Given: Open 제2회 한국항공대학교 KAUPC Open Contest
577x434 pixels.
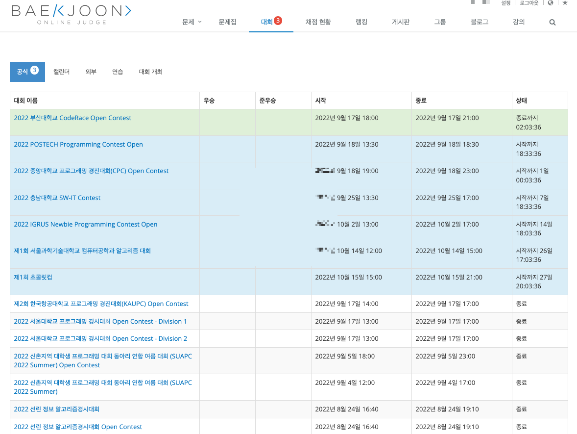Looking at the screenshot, I should [101, 304].
